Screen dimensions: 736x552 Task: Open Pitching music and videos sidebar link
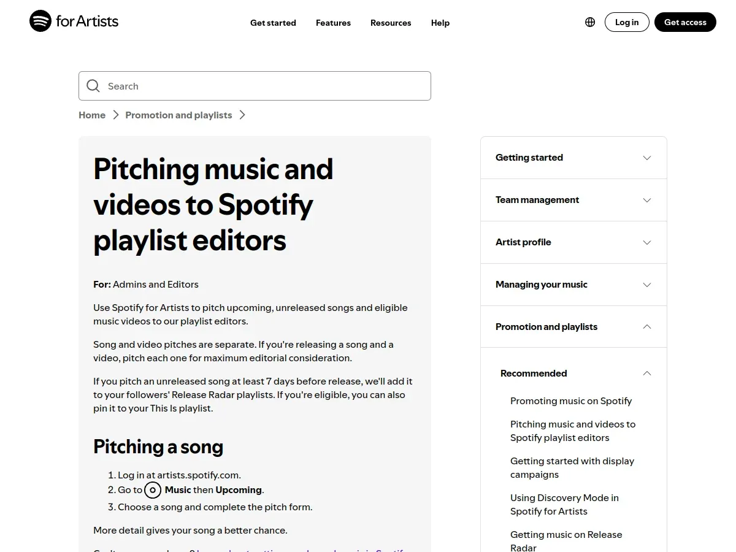click(573, 431)
